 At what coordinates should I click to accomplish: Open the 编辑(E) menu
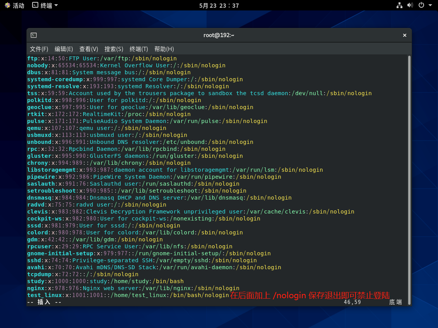[64, 49]
